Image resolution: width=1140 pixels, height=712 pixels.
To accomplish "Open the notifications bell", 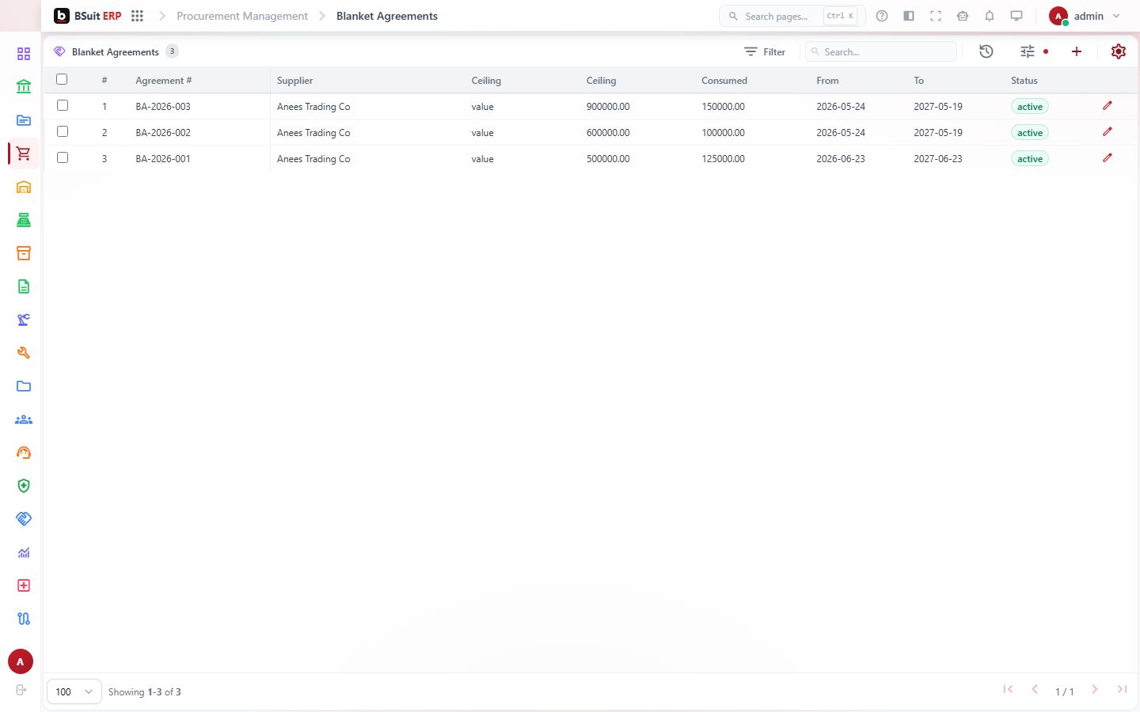I will click(990, 16).
